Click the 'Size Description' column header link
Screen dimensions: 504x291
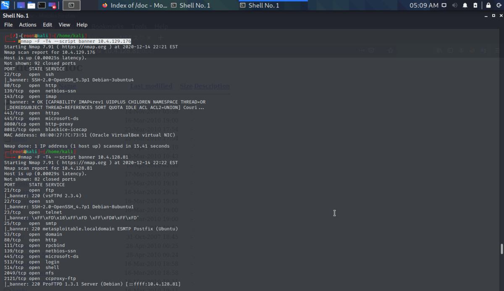[x=205, y=86]
